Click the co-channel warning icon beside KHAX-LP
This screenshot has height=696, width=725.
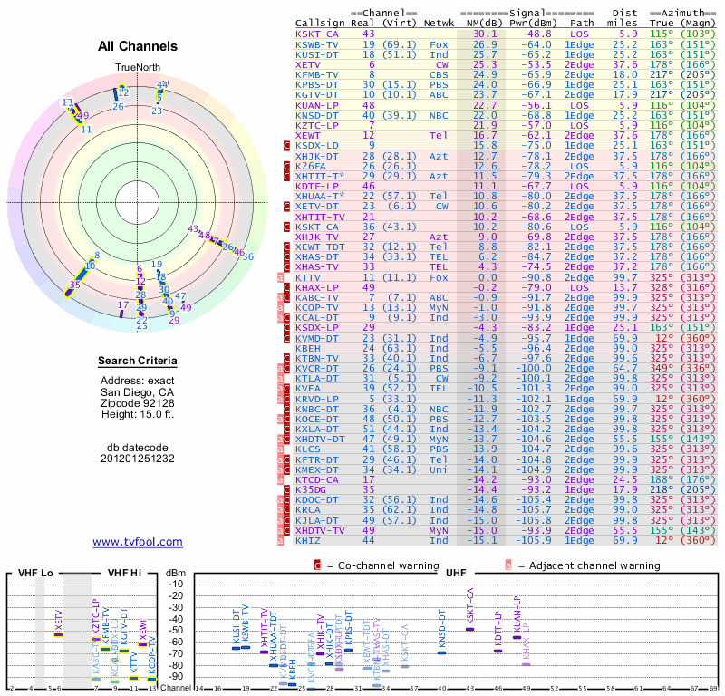point(287,286)
